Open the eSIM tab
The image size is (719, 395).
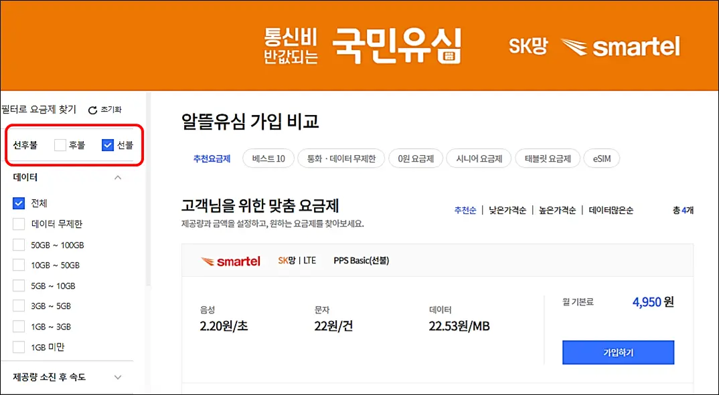[601, 158]
